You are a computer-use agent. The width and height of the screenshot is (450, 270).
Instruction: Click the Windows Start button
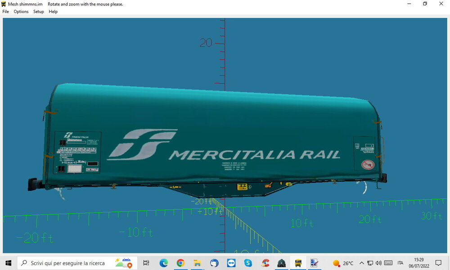[x=8, y=263]
